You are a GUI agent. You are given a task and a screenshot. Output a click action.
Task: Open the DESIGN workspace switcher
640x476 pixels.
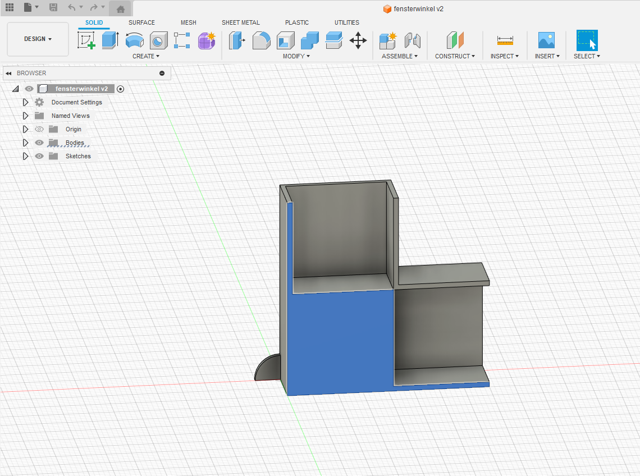[x=38, y=39]
